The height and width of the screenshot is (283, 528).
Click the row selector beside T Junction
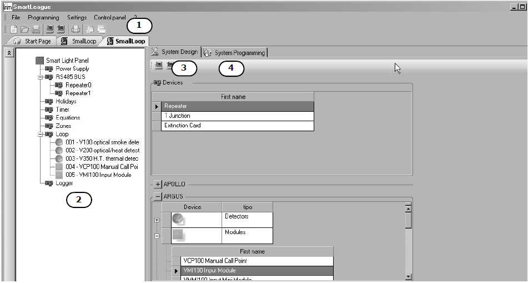coord(157,116)
